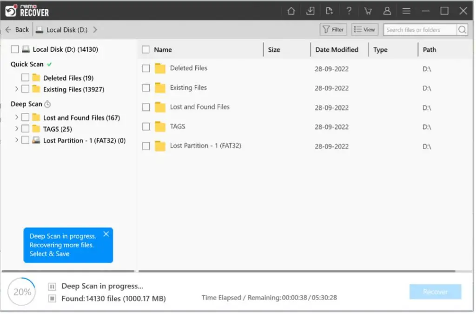Click the TAGS folder icon in list
Image resolution: width=476 pixels, height=314 pixels.
pos(160,127)
